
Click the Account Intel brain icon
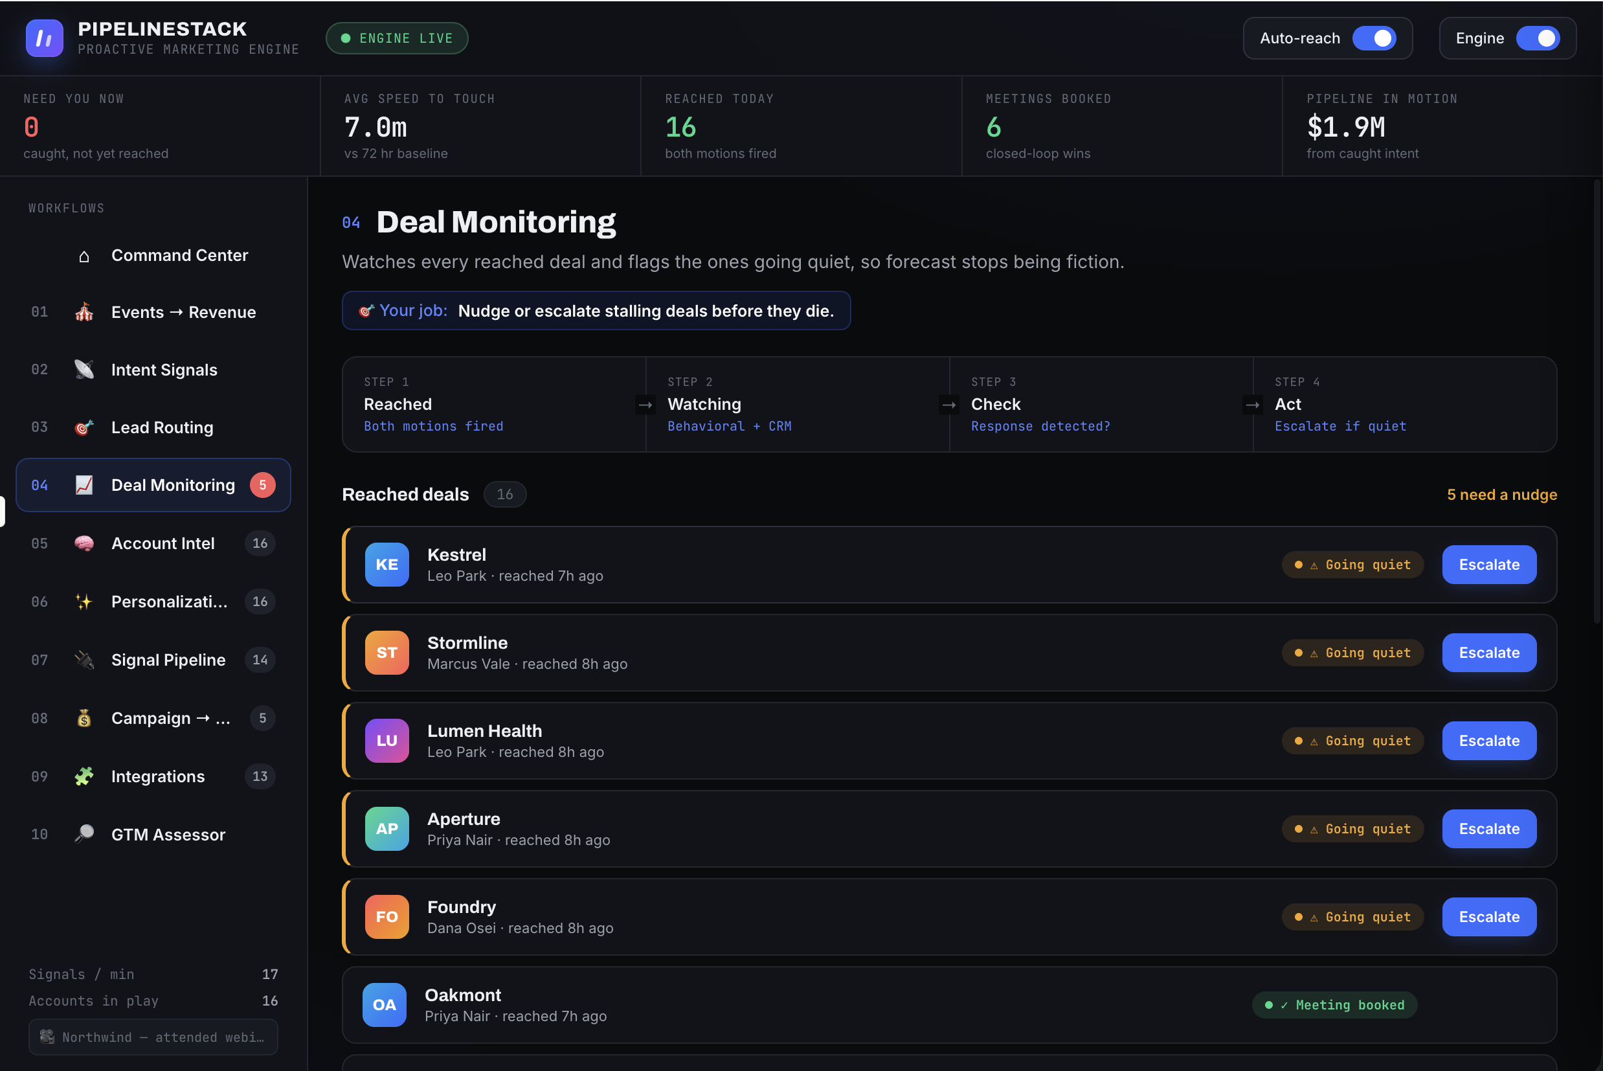tap(84, 543)
